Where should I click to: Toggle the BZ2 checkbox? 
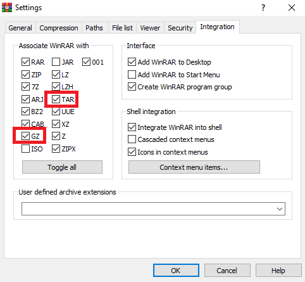25,112
